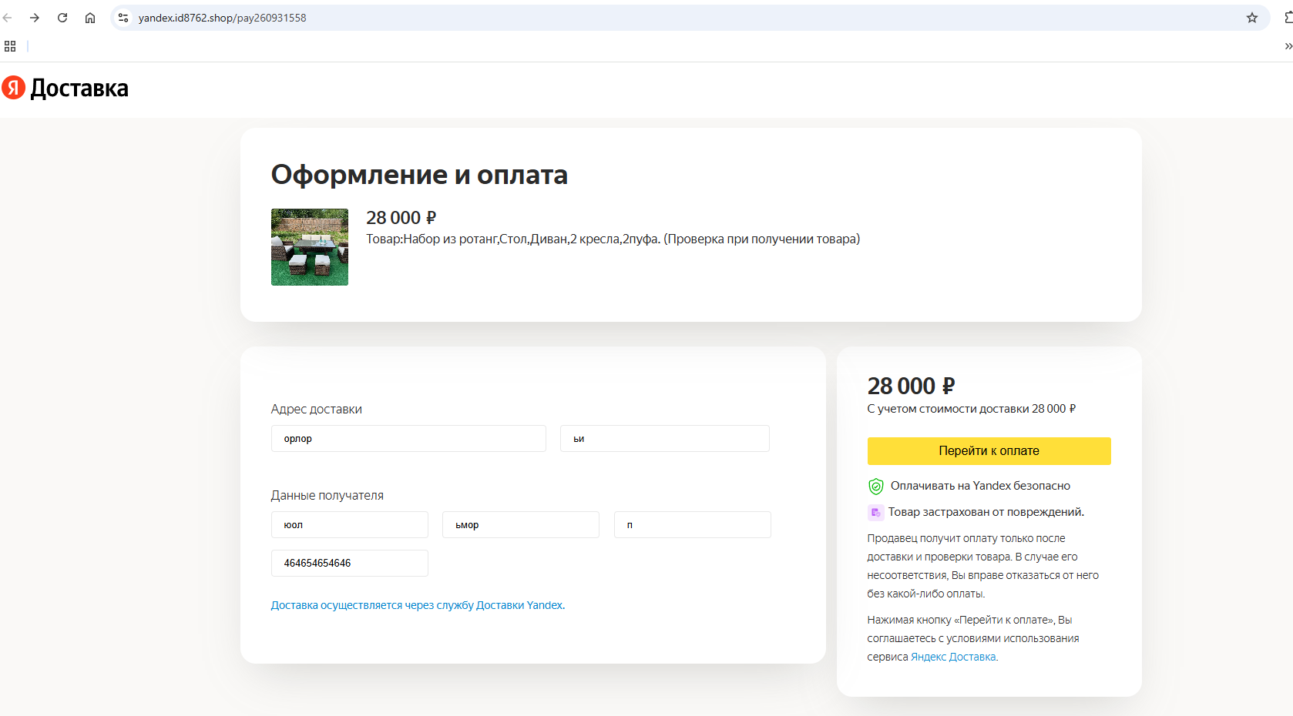Click the Данные получателя label
The image size is (1293, 716).
tap(327, 496)
